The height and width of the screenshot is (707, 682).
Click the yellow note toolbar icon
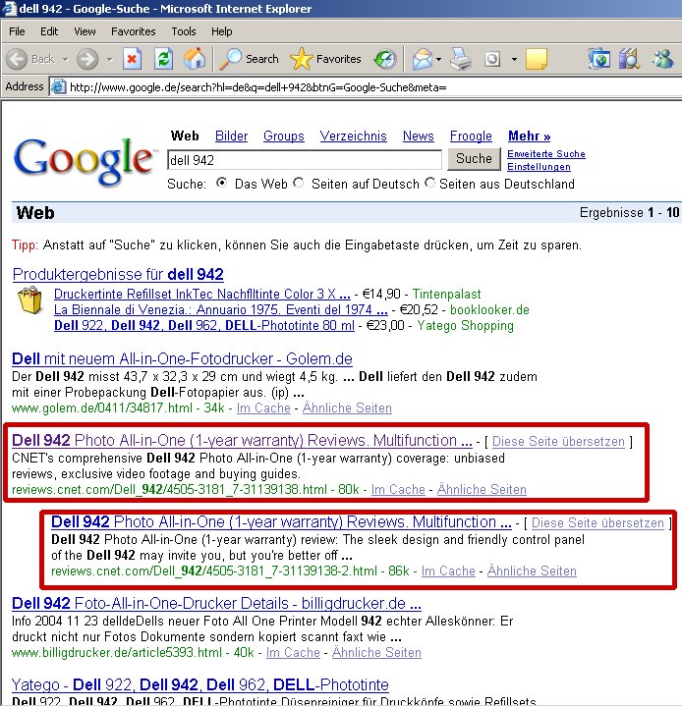pos(537,59)
